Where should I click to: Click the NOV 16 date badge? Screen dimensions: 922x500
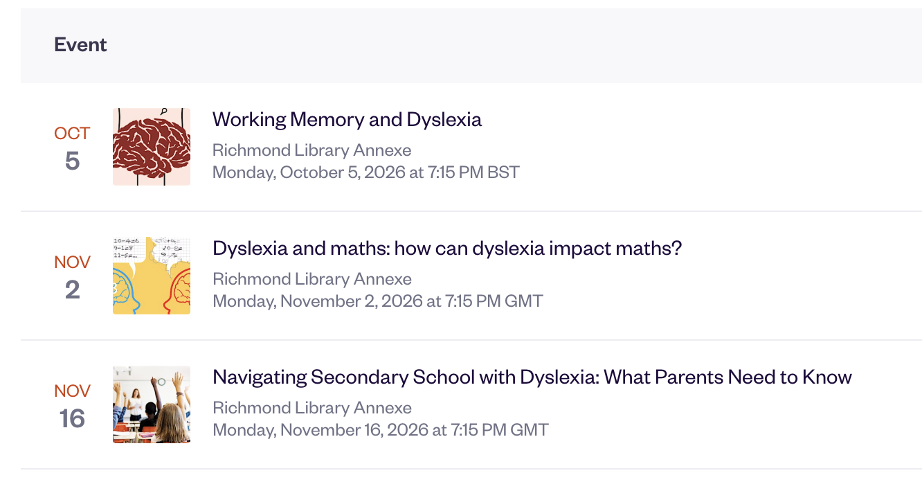[72, 406]
